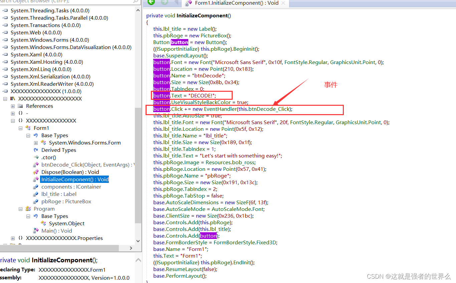
Task: Click the System.Windows.Forms.Form type icon
Action: (x=44, y=143)
